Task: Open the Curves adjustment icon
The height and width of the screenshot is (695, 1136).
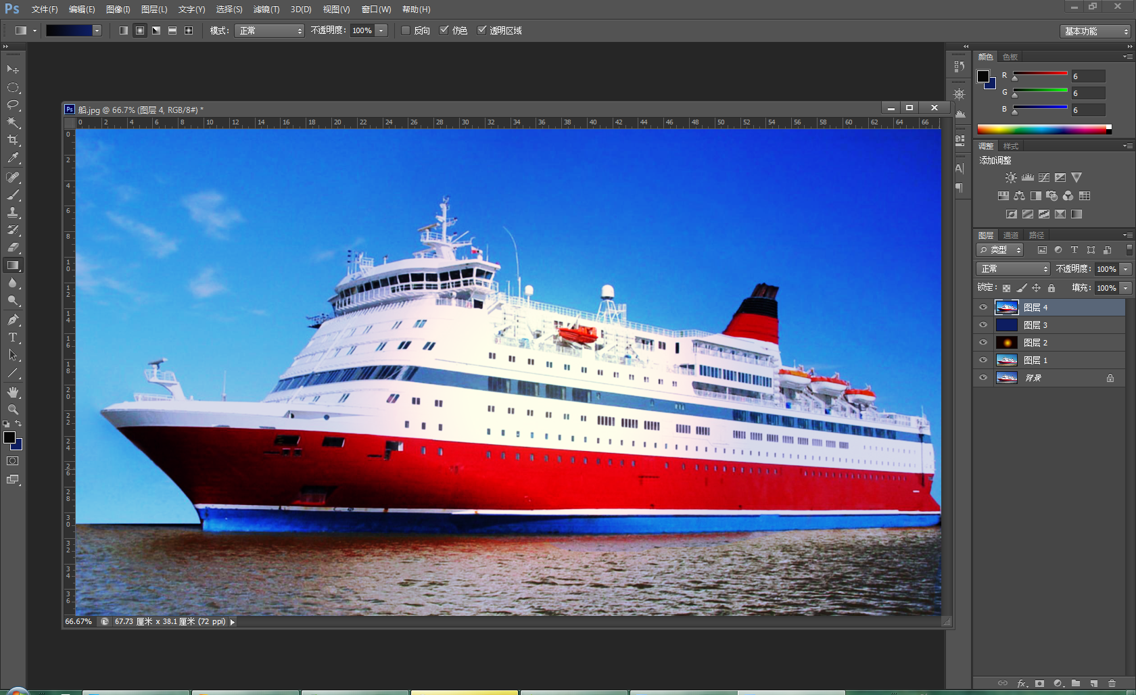Action: coord(1044,177)
